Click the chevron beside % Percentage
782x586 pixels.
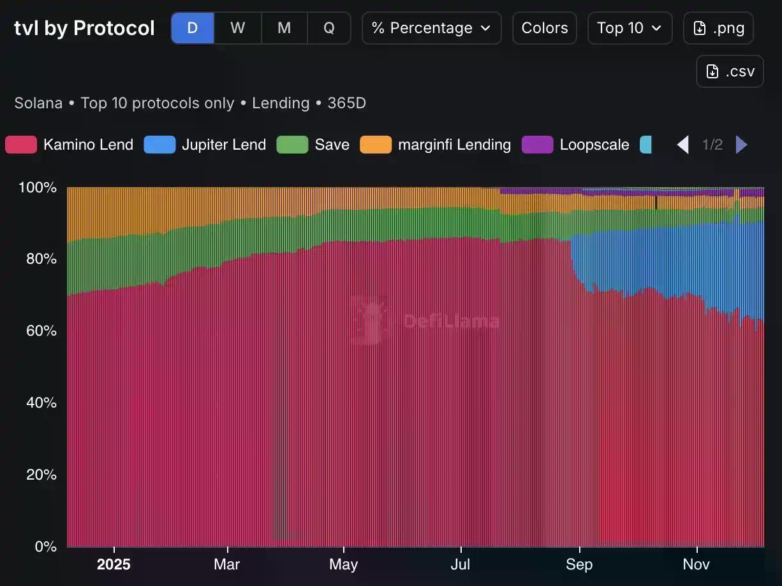485,28
